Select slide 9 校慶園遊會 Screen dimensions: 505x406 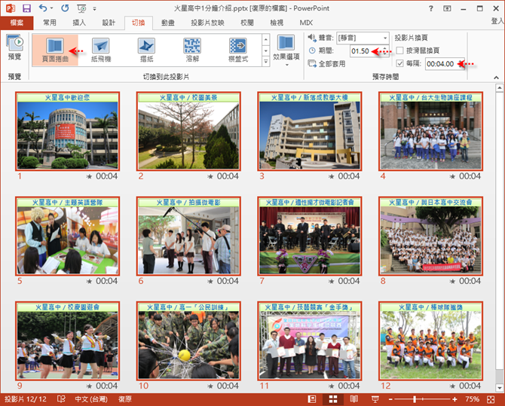pyautogui.click(x=68, y=340)
